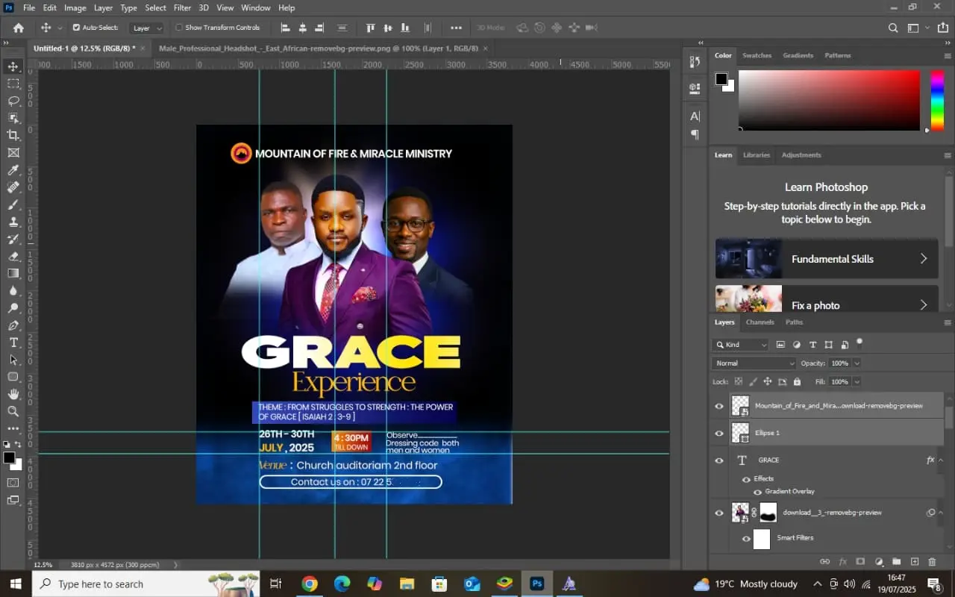Click the Windows taskbar search box
This screenshot has width=955, height=597.
pos(146,584)
